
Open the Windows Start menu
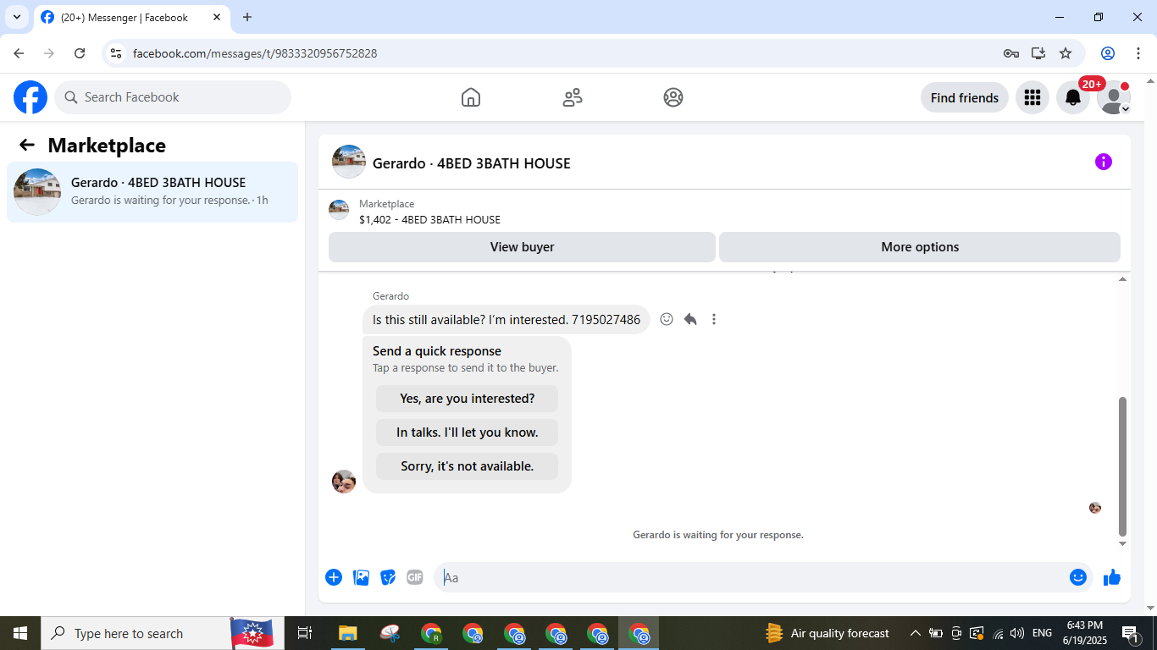click(20, 633)
